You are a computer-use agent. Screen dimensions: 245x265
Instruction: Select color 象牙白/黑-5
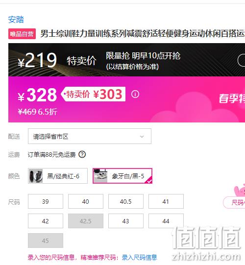[122, 176]
